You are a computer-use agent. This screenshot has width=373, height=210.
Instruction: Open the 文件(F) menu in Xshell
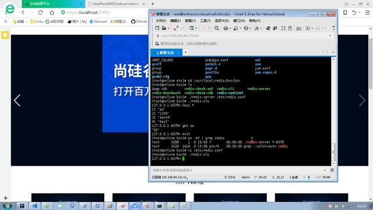[161, 21]
